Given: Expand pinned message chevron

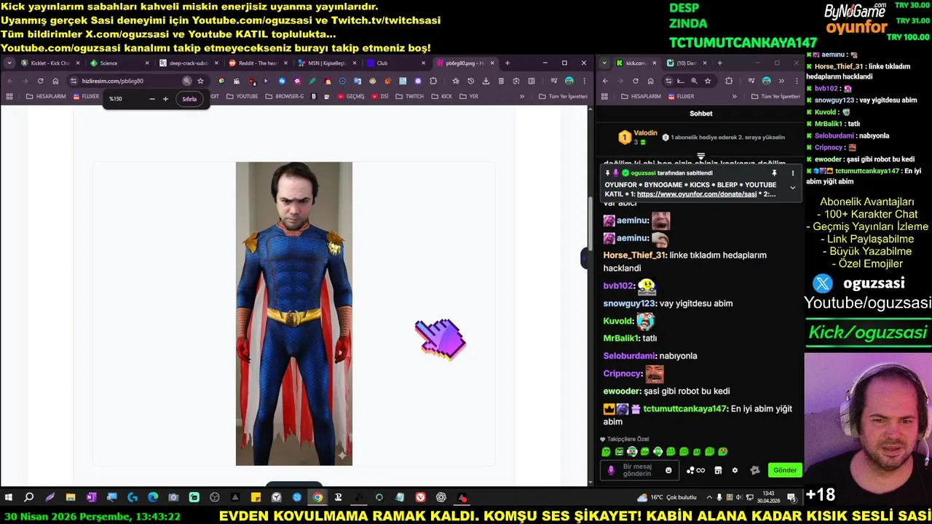Looking at the screenshot, I should point(792,188).
